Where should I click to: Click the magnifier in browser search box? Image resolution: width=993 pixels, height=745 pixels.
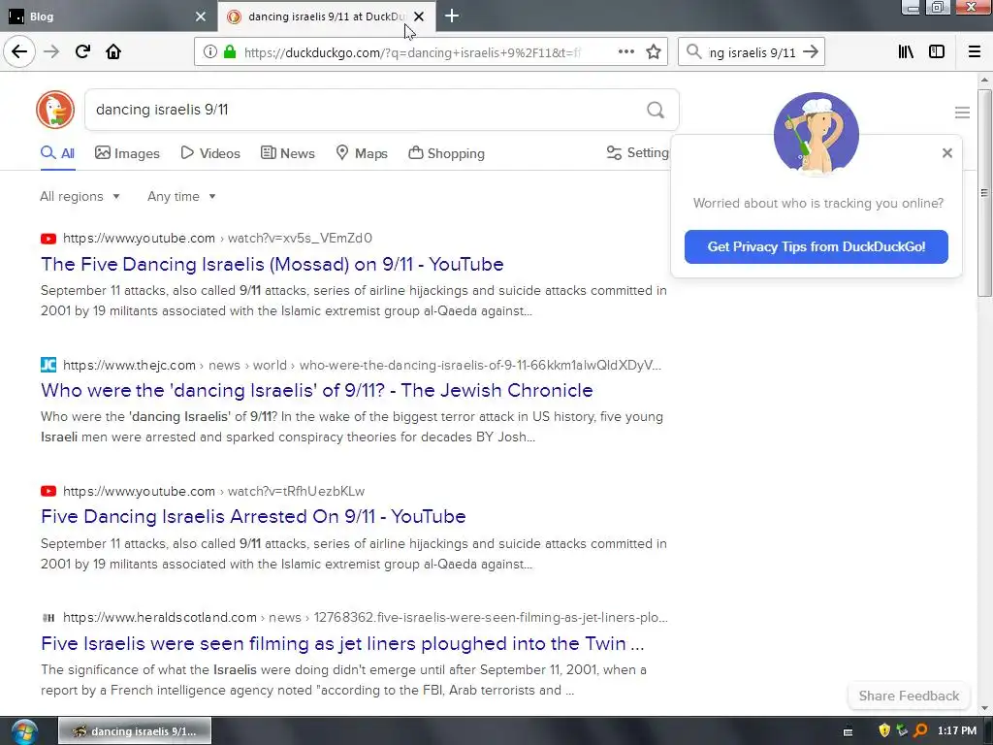pos(694,52)
